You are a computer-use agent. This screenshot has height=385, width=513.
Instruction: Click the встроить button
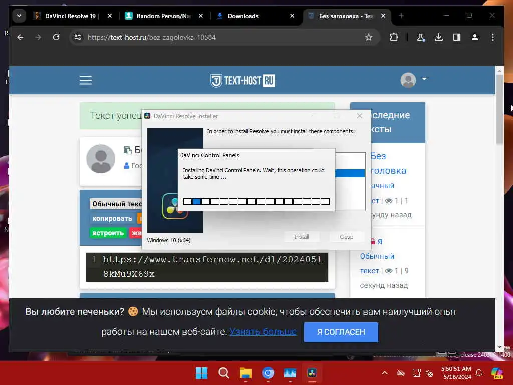[x=108, y=233]
